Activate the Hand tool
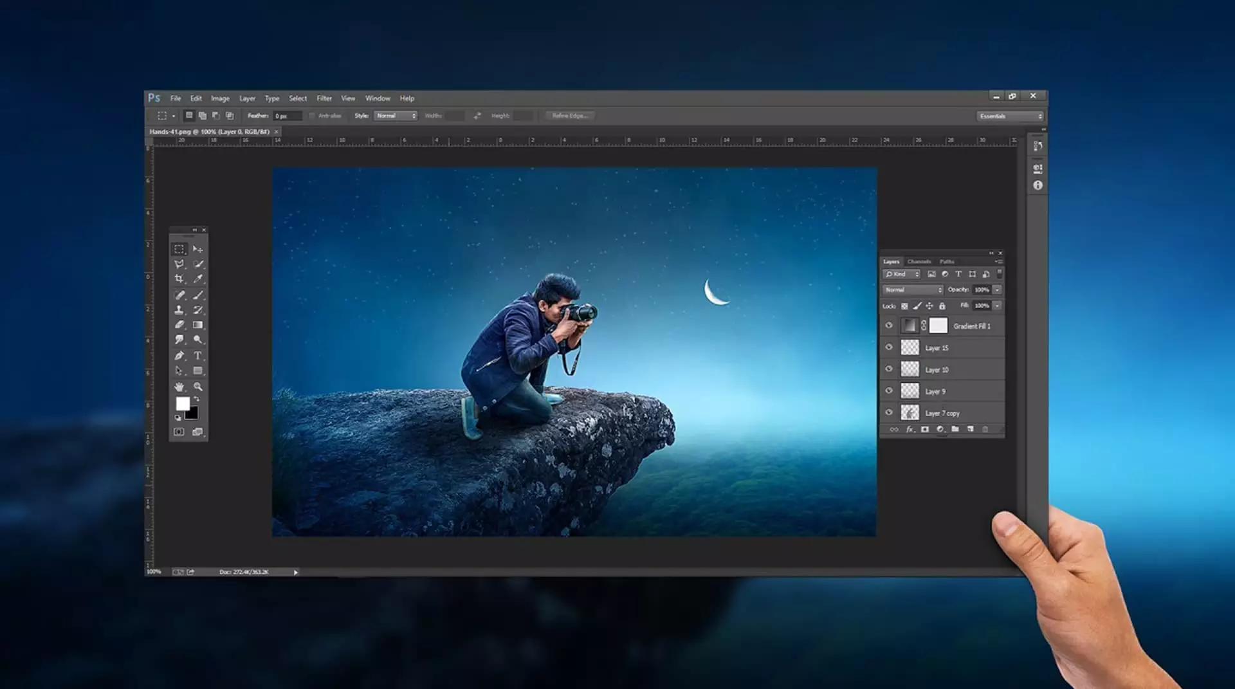This screenshot has height=689, width=1235. pos(179,387)
